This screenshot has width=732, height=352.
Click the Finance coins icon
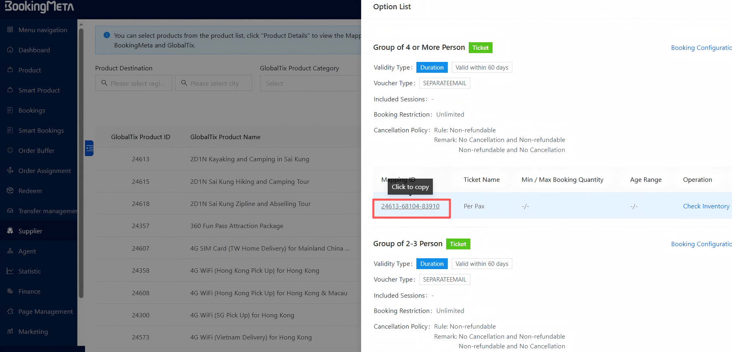pyautogui.click(x=10, y=291)
